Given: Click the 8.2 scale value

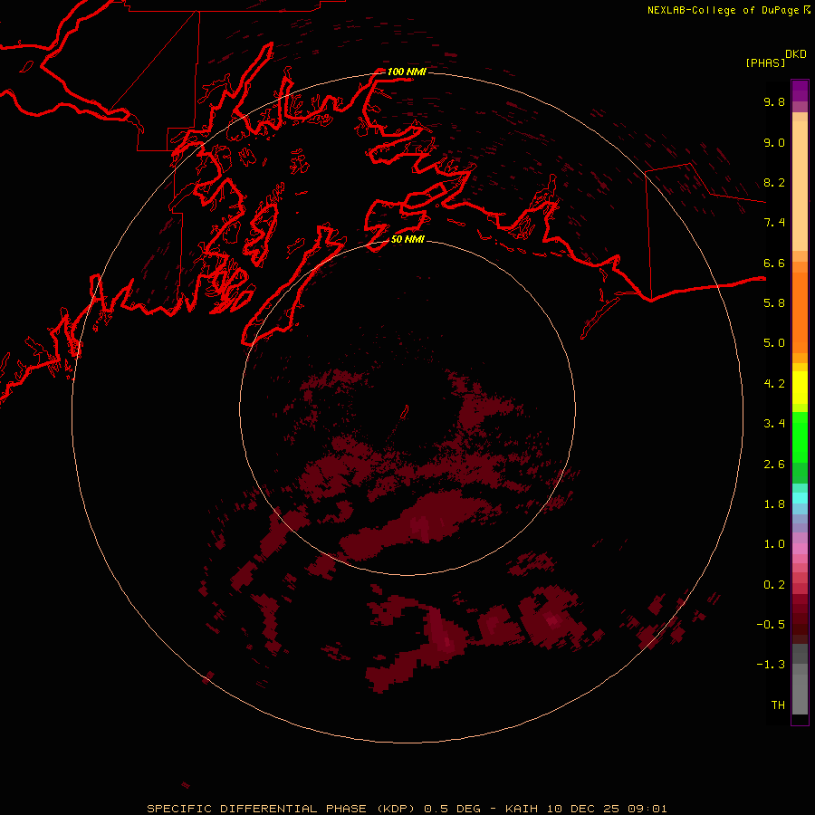Looking at the screenshot, I should (774, 182).
